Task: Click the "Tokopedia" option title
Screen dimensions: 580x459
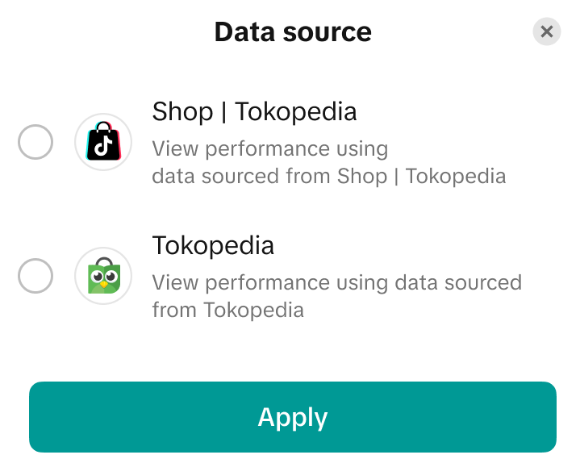Action: coord(213,245)
